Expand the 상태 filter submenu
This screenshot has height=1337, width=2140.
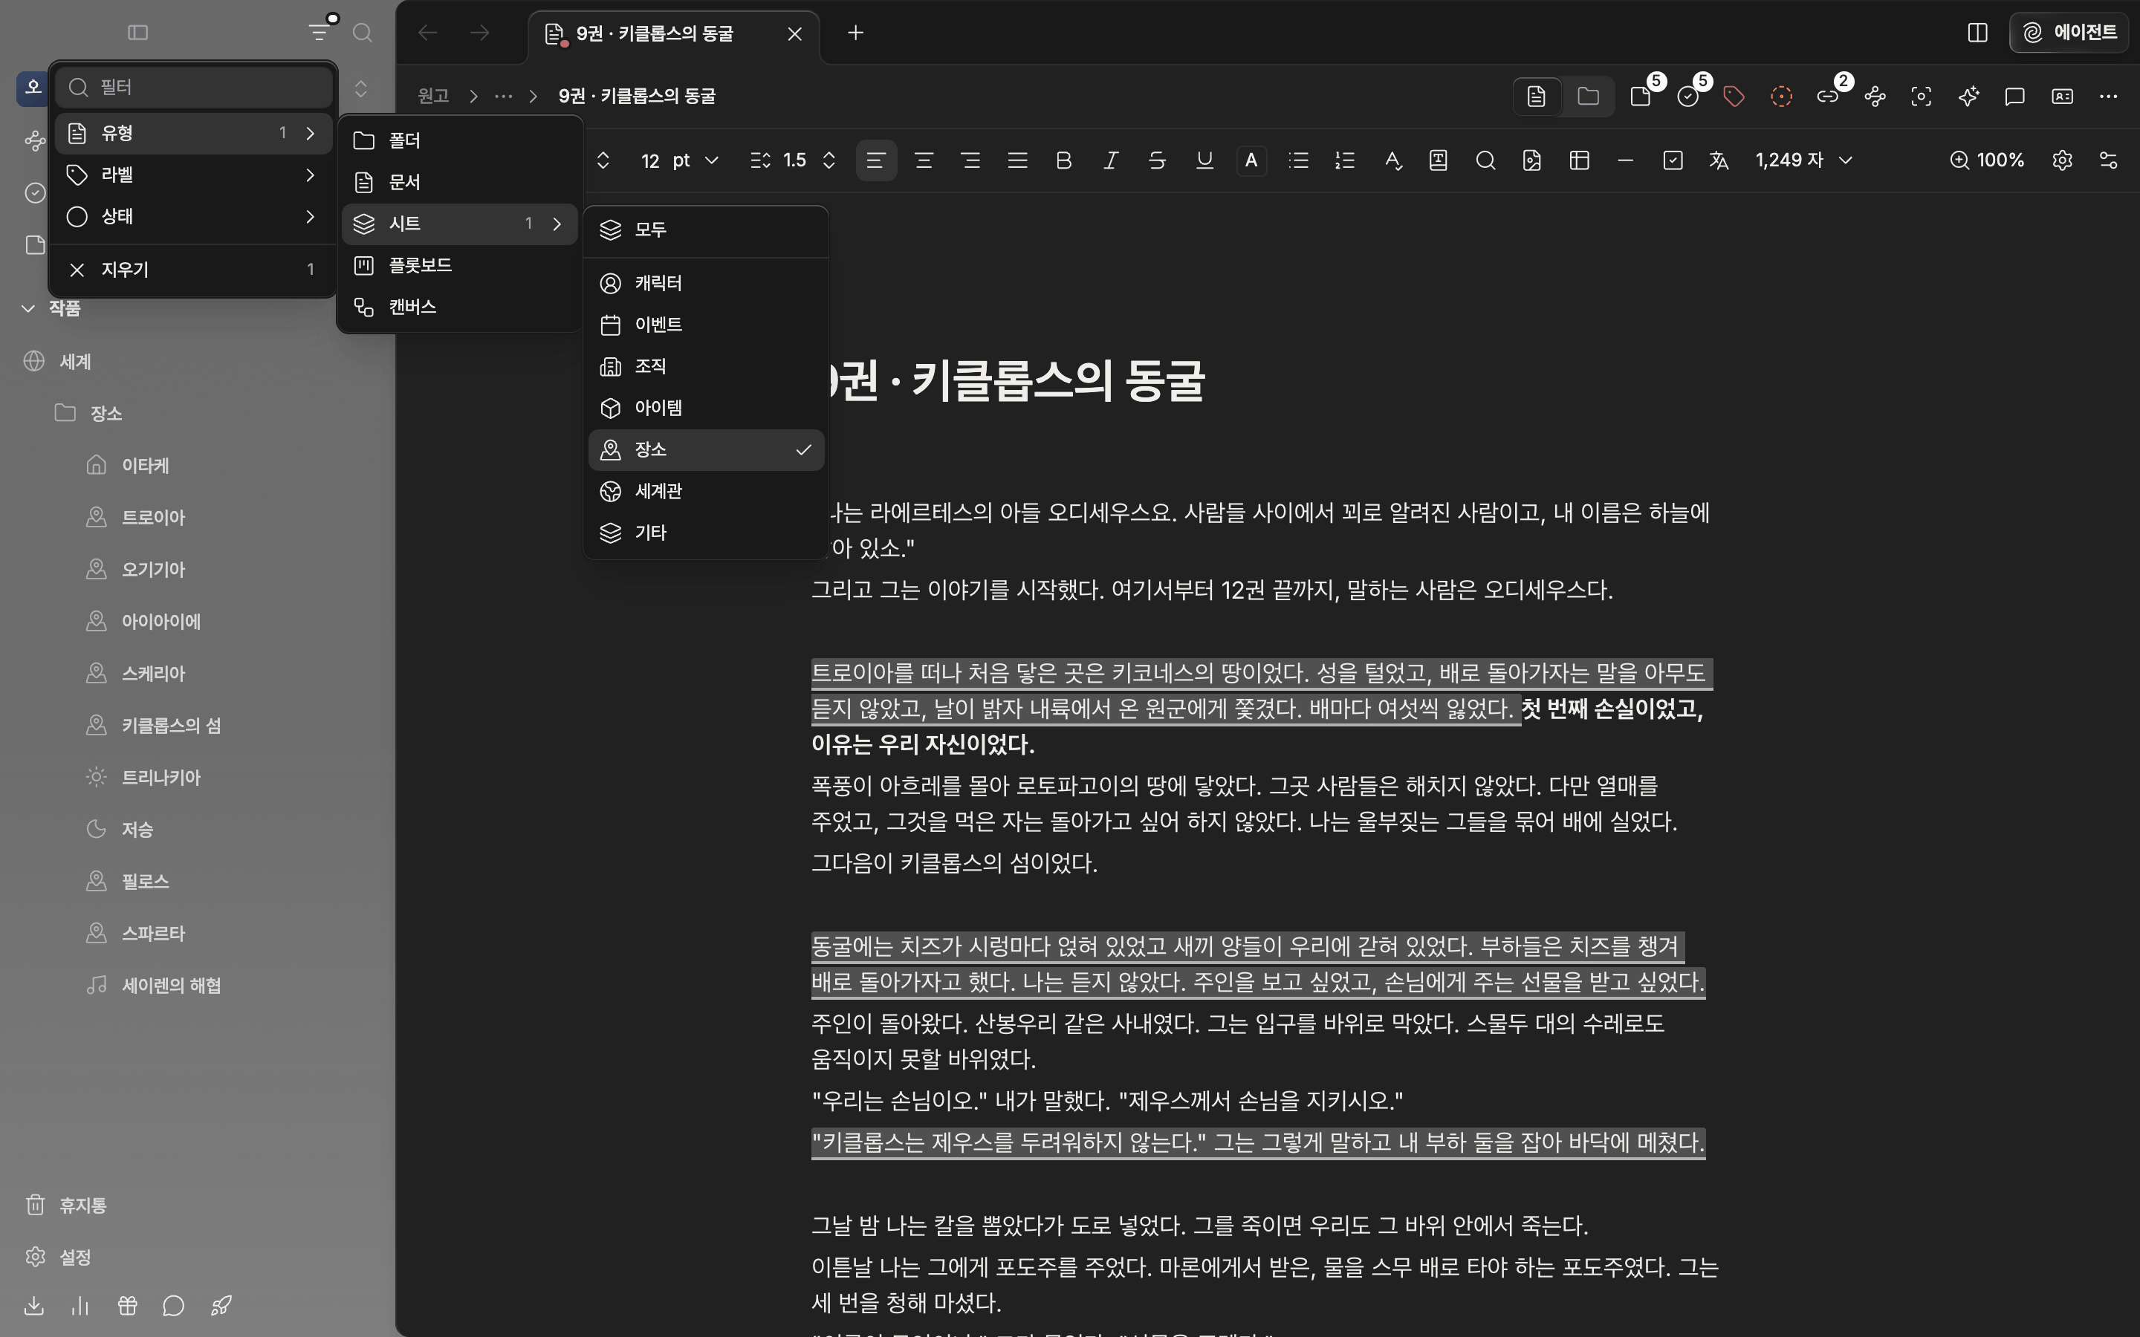click(192, 217)
